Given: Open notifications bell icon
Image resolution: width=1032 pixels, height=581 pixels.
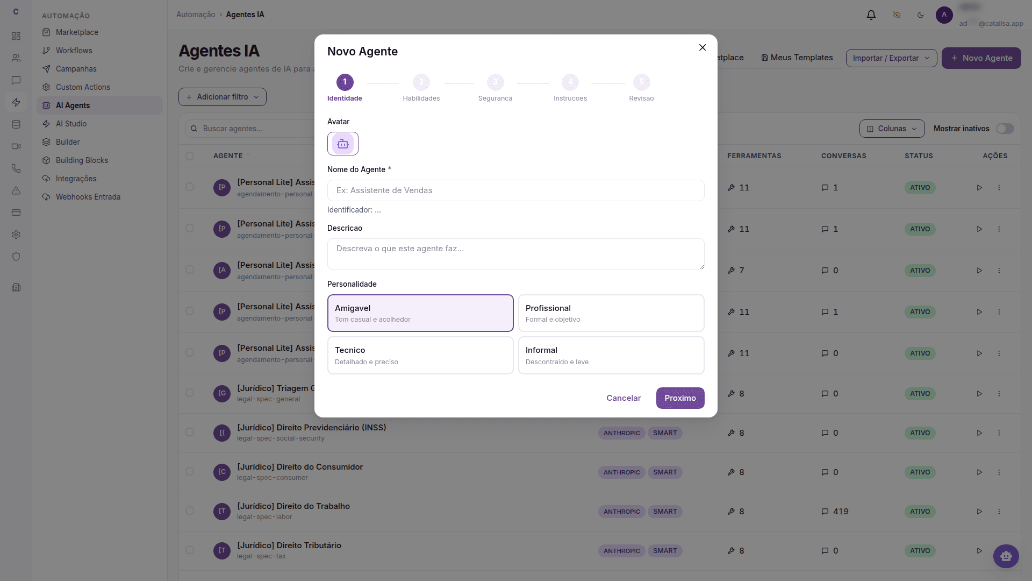Looking at the screenshot, I should tap(871, 15).
